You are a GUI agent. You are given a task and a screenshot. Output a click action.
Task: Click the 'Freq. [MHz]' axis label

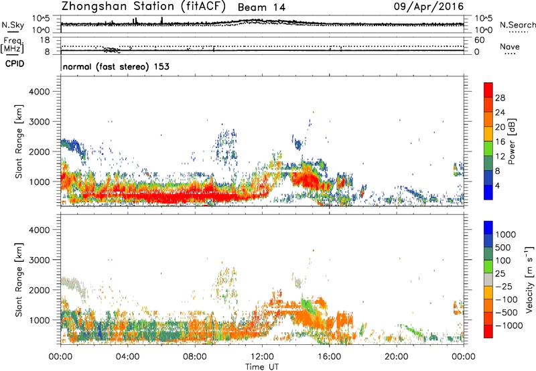click(x=12, y=46)
